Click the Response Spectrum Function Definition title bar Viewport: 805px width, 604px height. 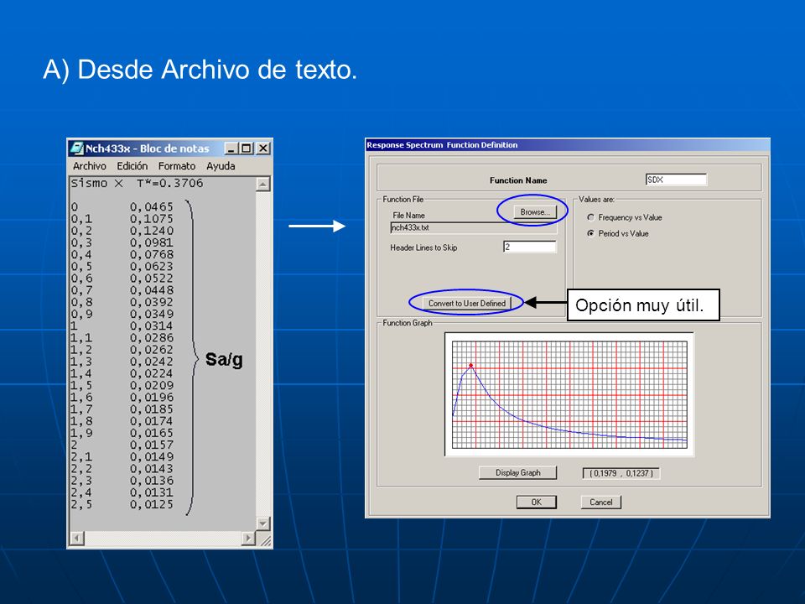(x=568, y=145)
